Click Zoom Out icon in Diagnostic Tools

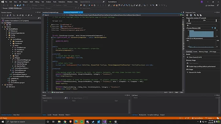point(198,15)
